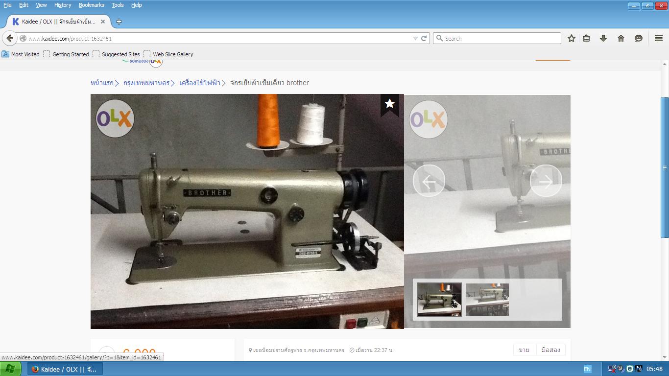Open the main Brother sewing machine photo
The width and height of the screenshot is (669, 376).
coord(247,211)
